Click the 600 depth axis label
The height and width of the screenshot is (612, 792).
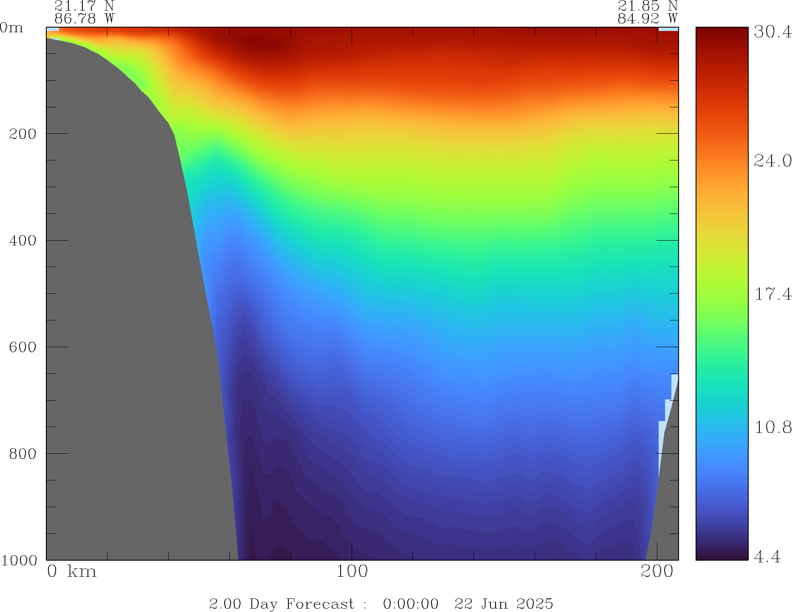pyautogui.click(x=23, y=347)
